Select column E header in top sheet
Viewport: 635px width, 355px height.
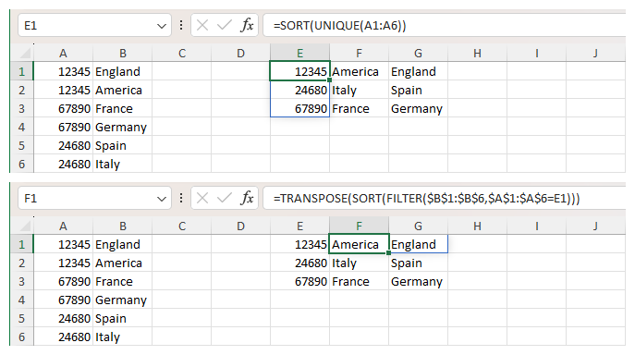coord(299,53)
